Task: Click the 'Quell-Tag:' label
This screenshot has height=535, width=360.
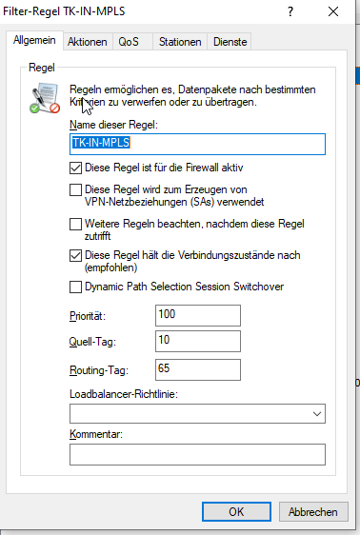Action: coord(92,342)
